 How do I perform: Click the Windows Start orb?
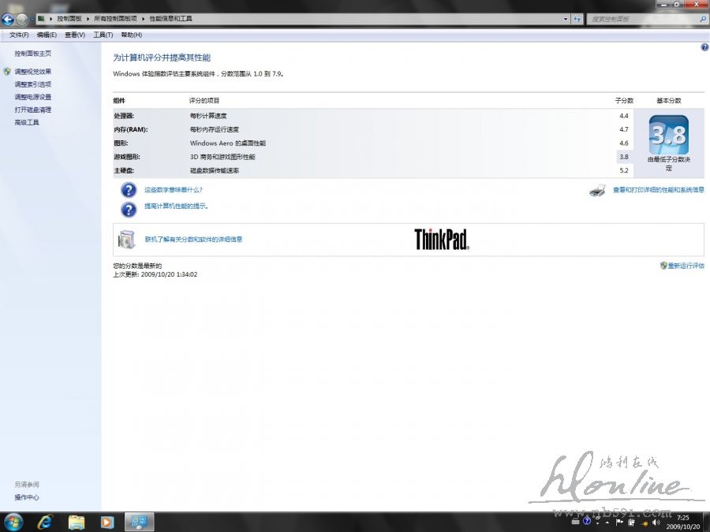(x=13, y=523)
